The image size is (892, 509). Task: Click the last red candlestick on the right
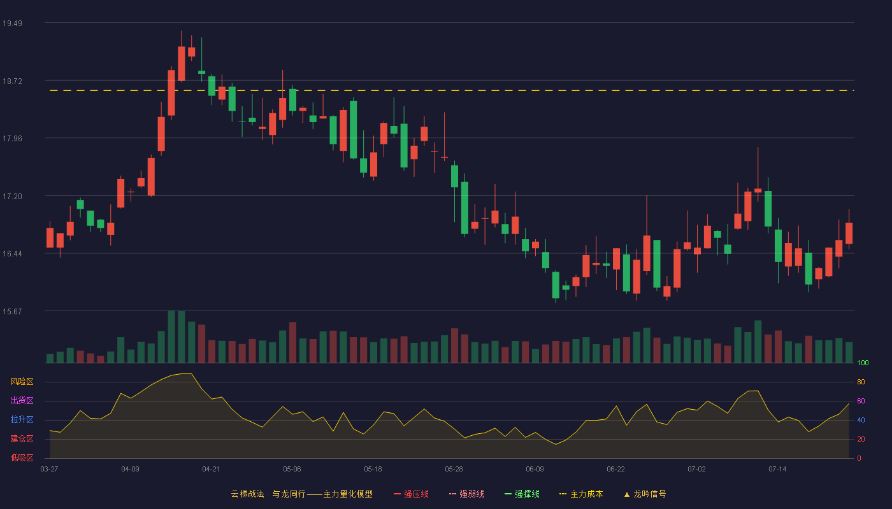(849, 233)
